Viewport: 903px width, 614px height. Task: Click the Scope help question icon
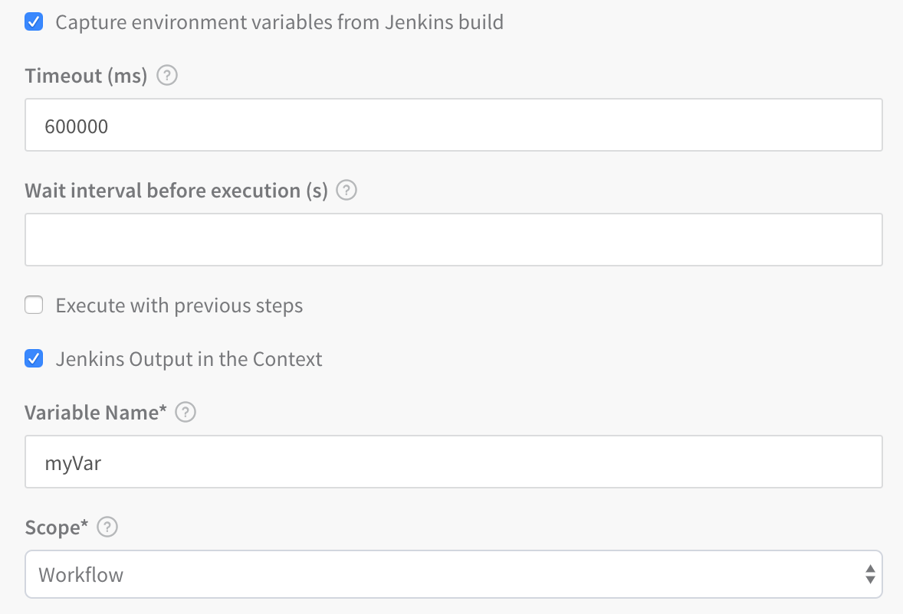click(x=107, y=527)
